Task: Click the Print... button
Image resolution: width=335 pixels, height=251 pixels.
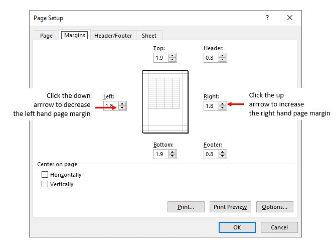Action: 186,207
